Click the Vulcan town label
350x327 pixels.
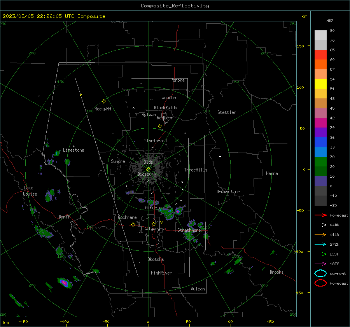(198, 289)
